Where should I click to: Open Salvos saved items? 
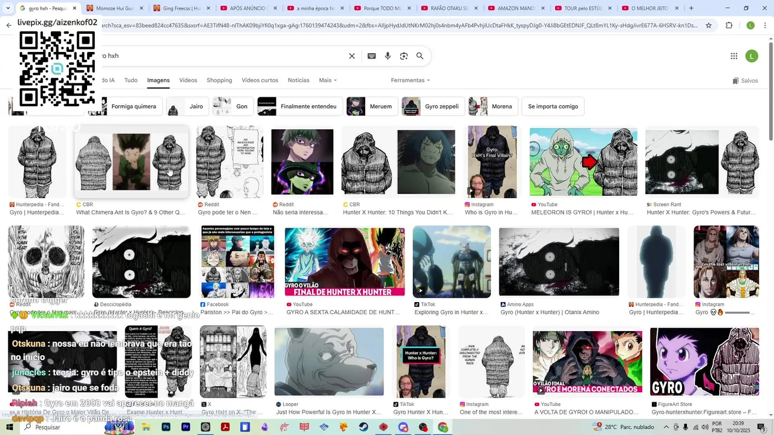[745, 80]
